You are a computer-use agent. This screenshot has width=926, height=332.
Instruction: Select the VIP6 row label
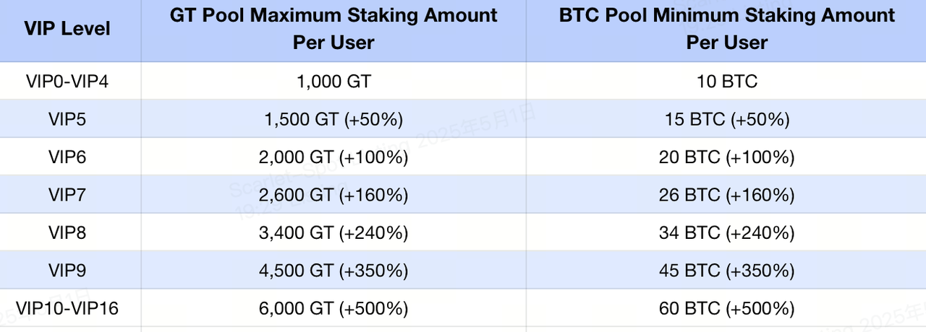67,157
